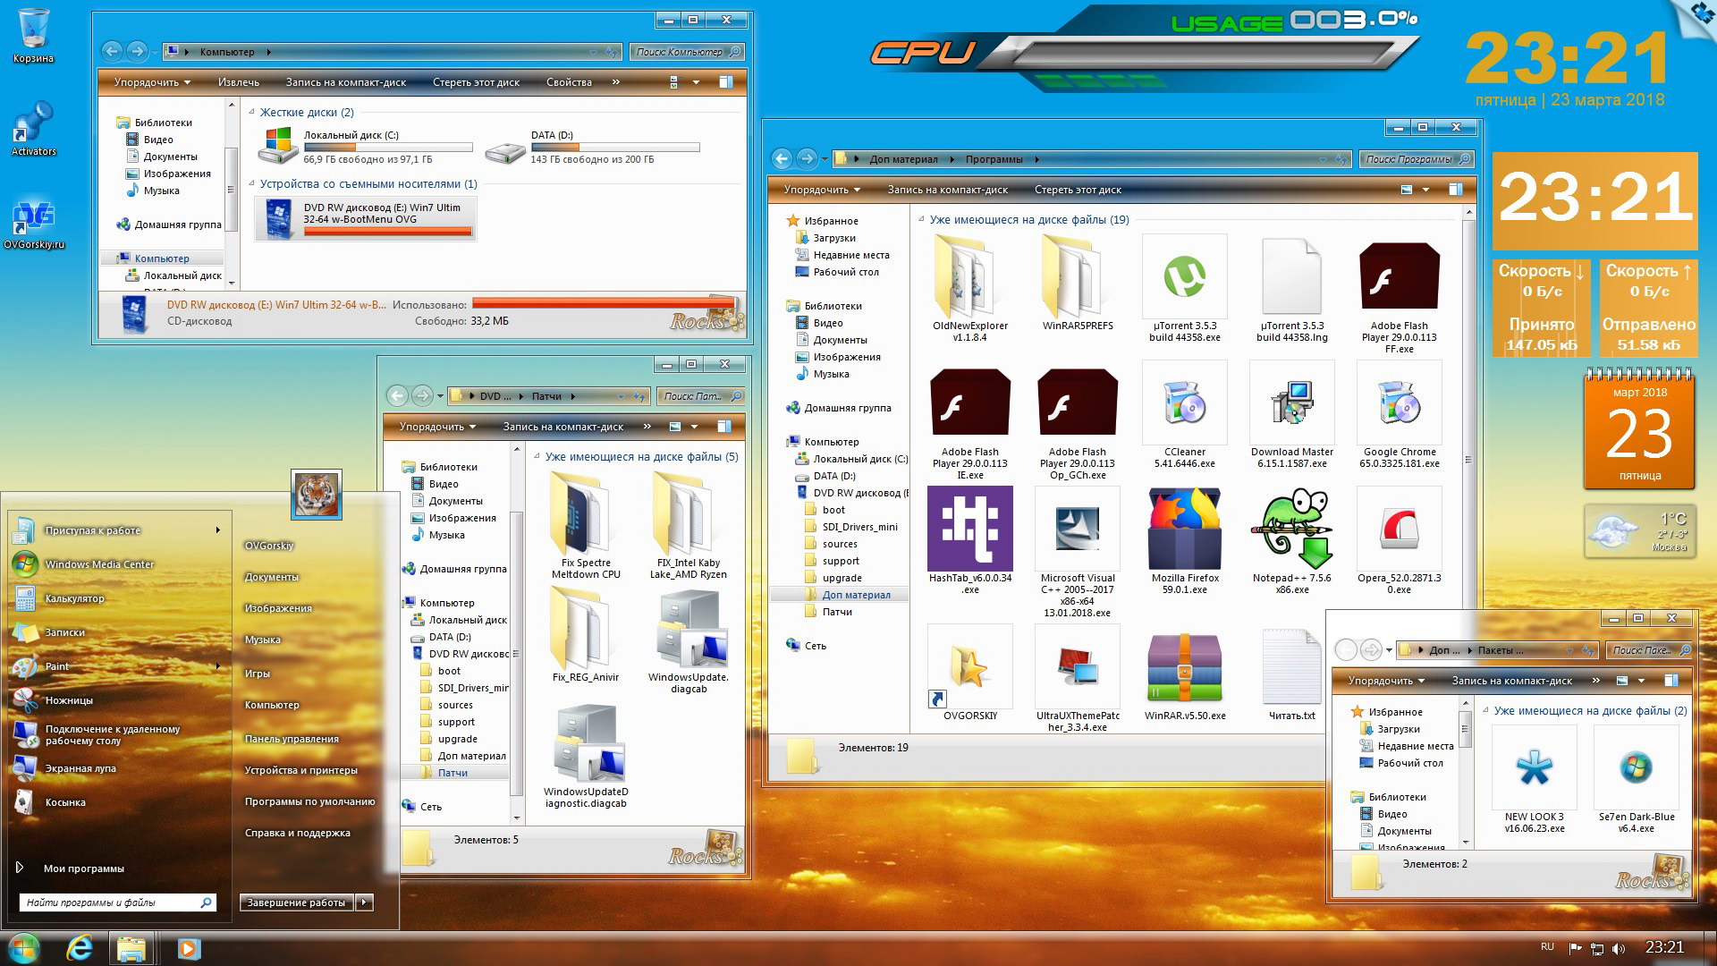The height and width of the screenshot is (966, 1717).
Task: Click Burn to disc in Programs toolbar
Action: click(x=947, y=190)
